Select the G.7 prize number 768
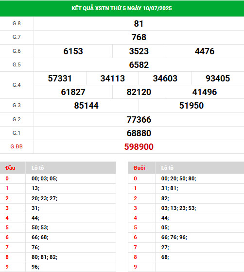Image resolution: width=244 pixels, height=272 pixels. tap(139, 37)
